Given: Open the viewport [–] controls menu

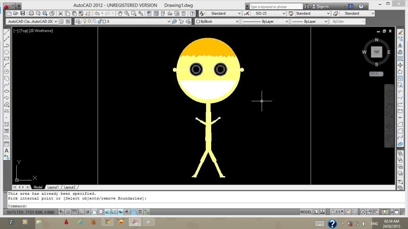Looking at the screenshot, I should coord(16,31).
